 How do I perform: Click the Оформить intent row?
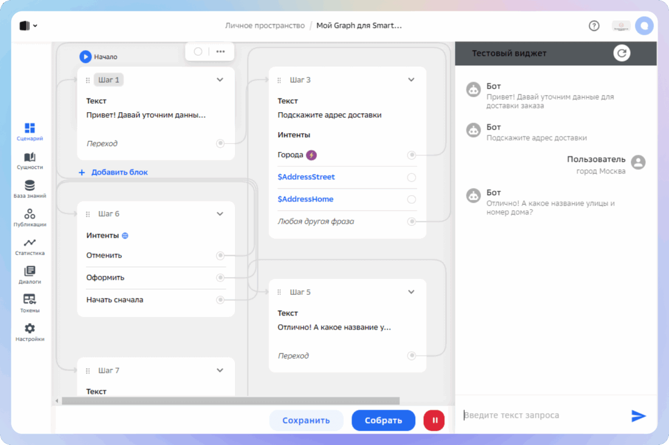(x=156, y=278)
